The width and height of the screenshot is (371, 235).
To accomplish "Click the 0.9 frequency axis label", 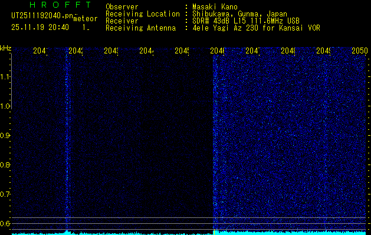I will click(x=5, y=136).
